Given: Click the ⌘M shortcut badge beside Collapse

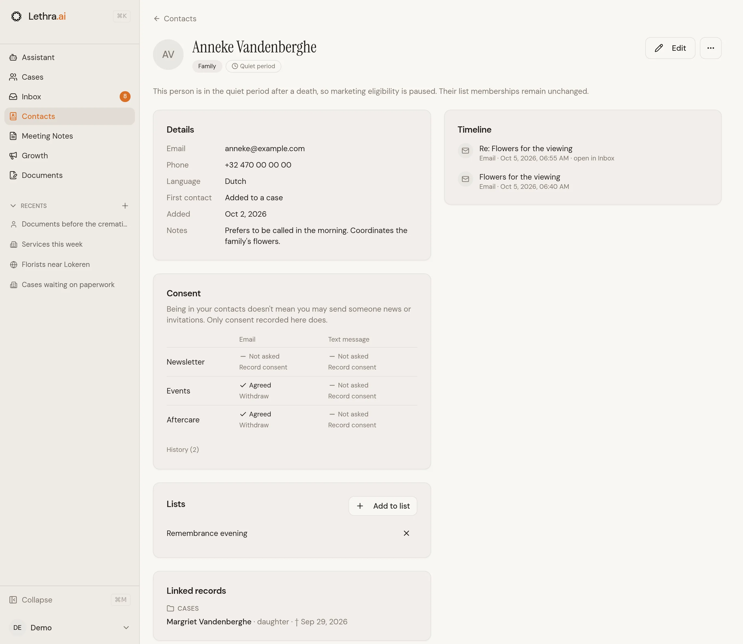Looking at the screenshot, I should (120, 600).
